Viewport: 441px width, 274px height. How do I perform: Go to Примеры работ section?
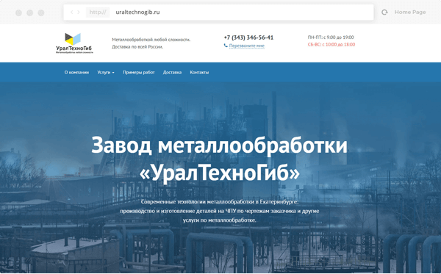[139, 72]
